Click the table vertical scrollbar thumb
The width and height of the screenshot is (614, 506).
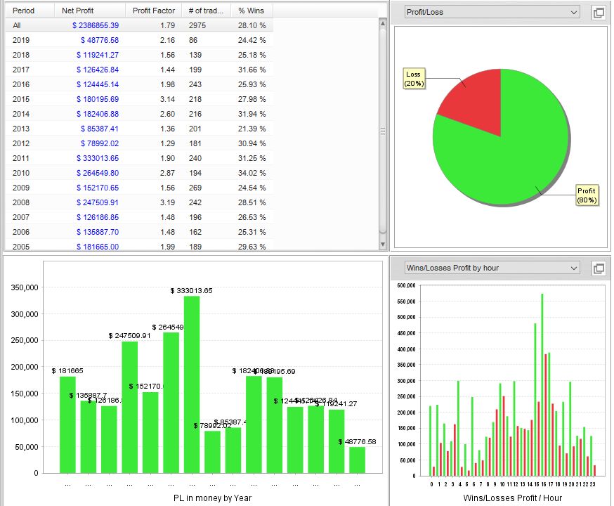click(383, 131)
